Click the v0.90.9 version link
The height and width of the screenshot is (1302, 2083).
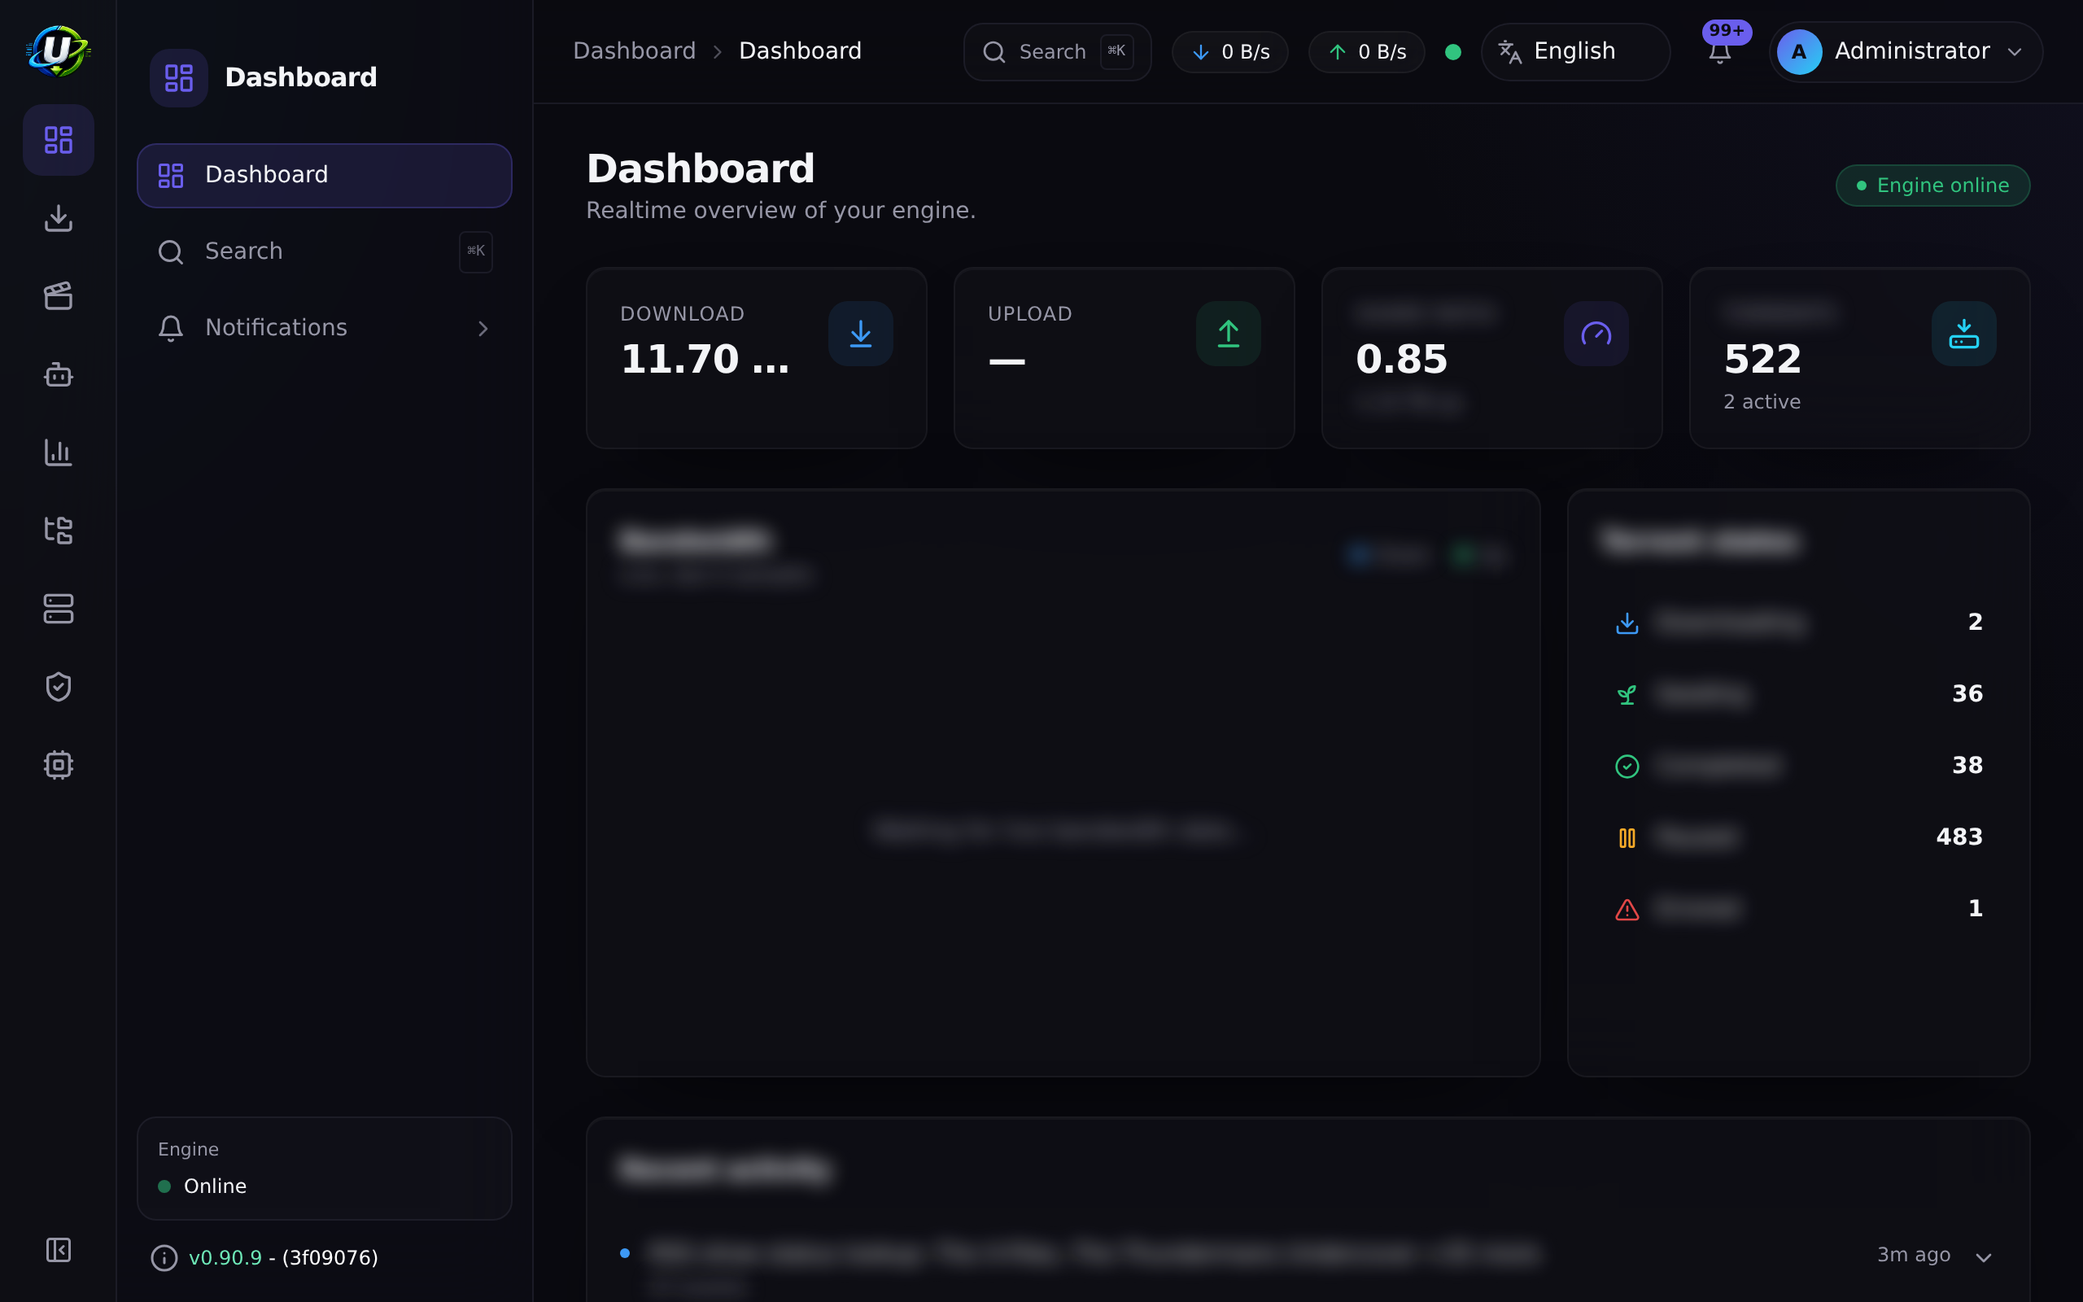coord(225,1258)
